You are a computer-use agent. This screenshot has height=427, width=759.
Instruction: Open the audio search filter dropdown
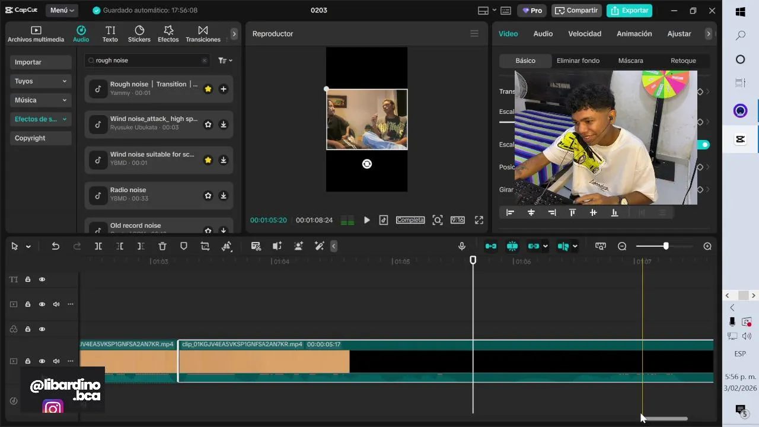225,60
